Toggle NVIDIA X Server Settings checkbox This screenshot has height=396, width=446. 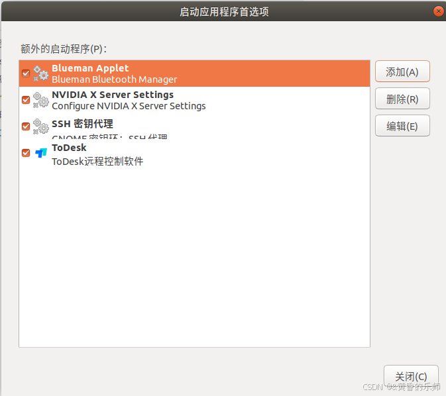click(26, 100)
